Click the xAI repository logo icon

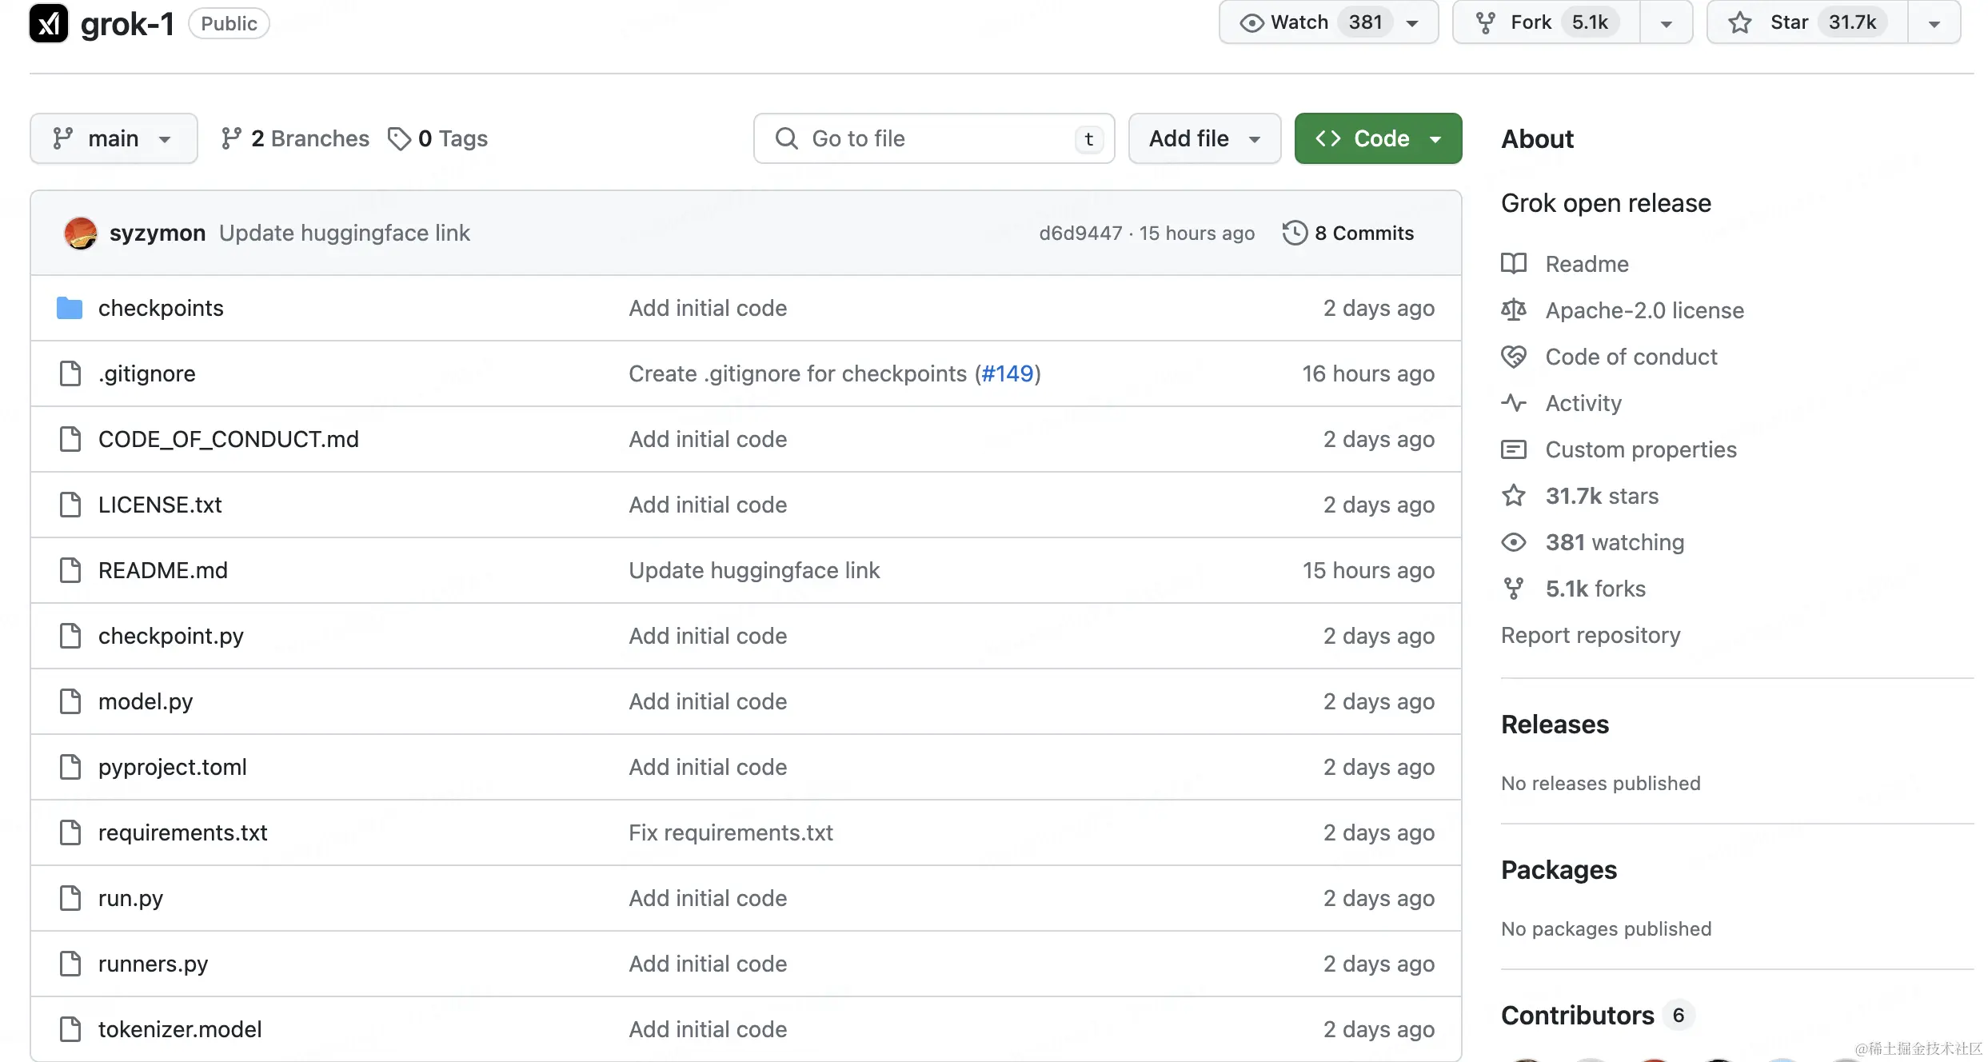point(49,23)
